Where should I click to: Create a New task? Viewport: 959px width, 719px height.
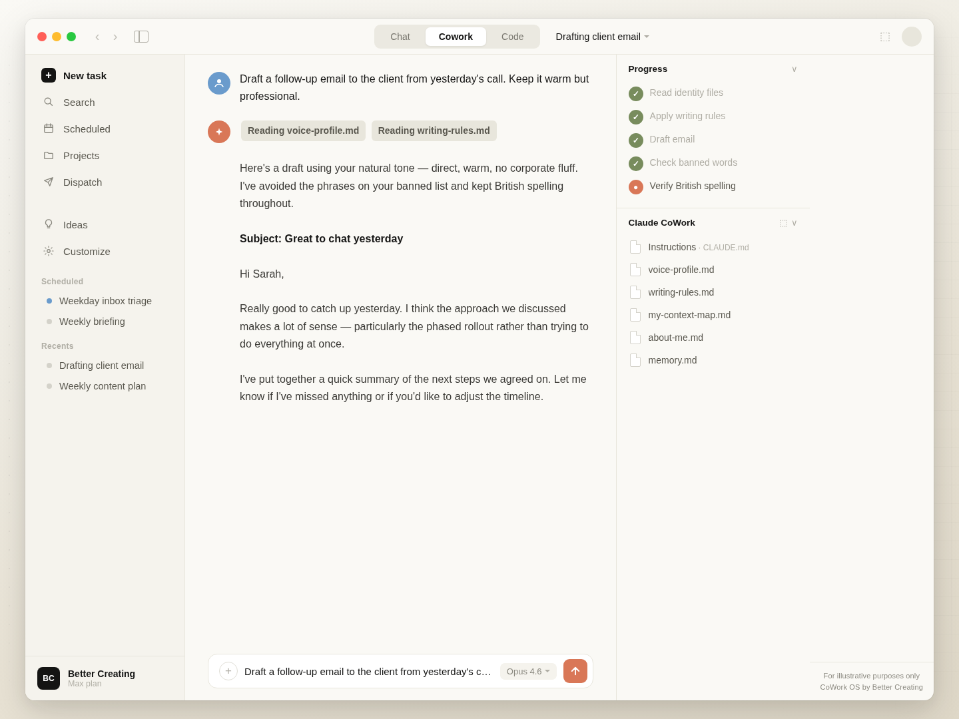click(85, 75)
